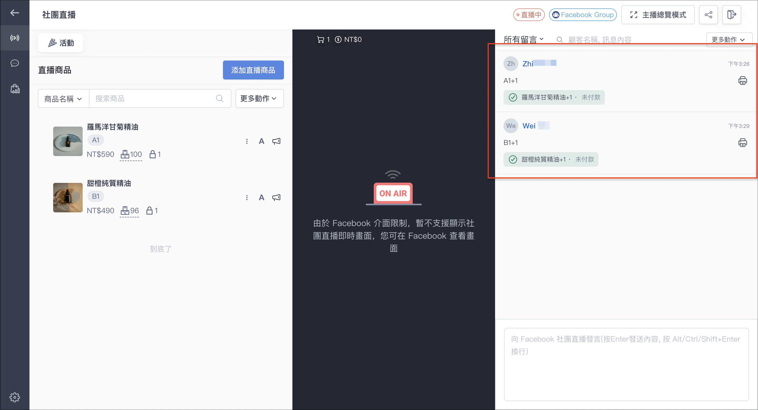758x410 pixels.
Task: Click product search magnifier icon
Action: click(x=220, y=98)
